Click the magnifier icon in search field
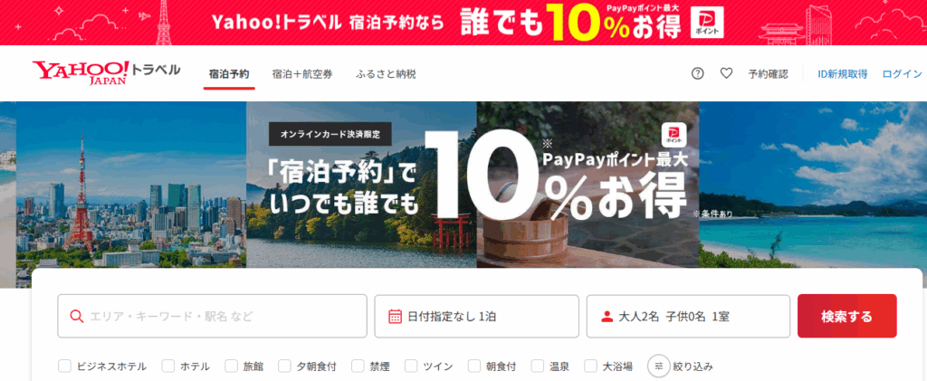927x381 pixels. (x=76, y=317)
